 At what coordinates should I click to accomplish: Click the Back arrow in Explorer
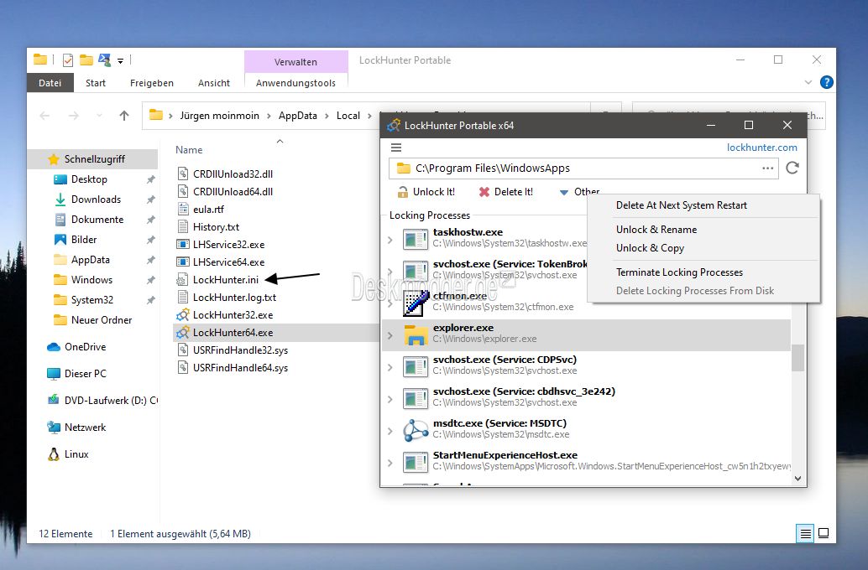click(44, 116)
